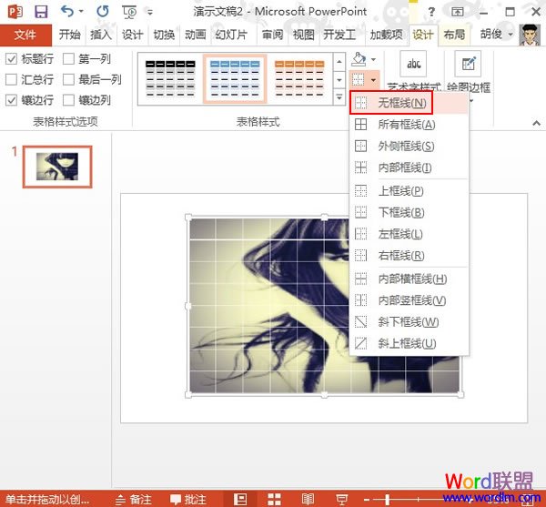
Task: Click the zoom slider handle
Action: pyautogui.click(x=388, y=500)
